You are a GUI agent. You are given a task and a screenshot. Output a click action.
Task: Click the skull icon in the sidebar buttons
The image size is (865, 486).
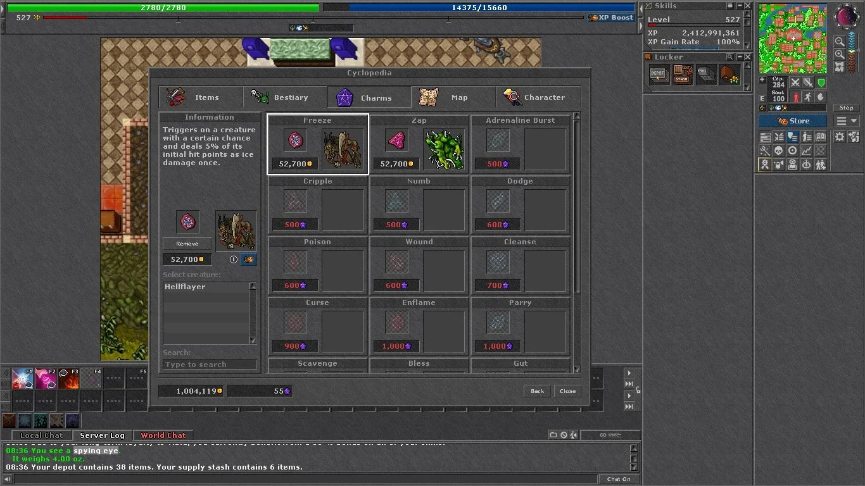click(779, 151)
